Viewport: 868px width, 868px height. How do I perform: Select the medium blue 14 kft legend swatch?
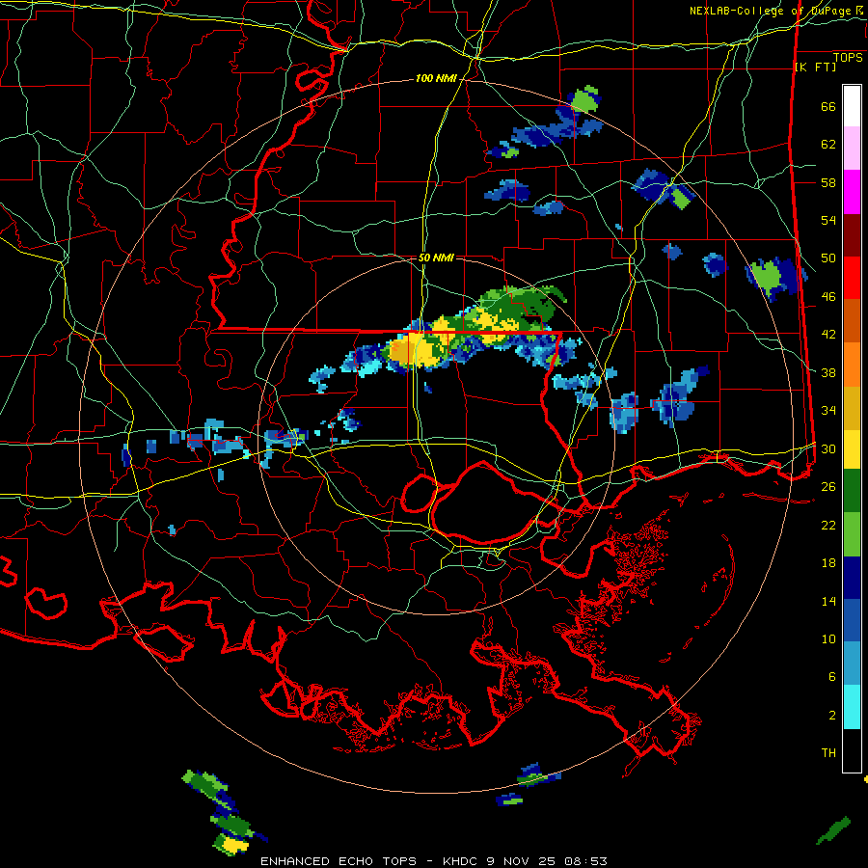click(852, 620)
